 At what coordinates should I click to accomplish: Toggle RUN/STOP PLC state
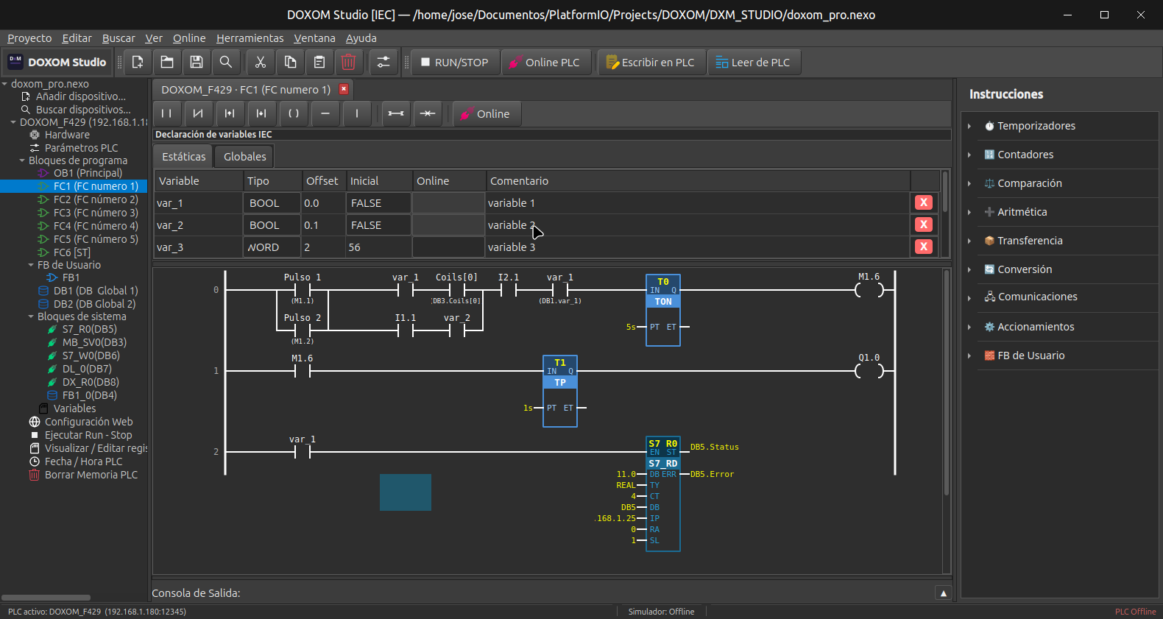click(x=454, y=63)
